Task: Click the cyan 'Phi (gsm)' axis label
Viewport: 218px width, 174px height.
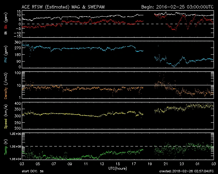Action: (6, 54)
